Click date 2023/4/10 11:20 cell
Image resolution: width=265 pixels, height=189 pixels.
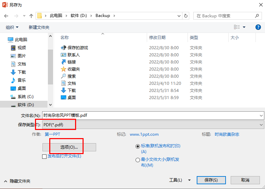tap(165, 83)
